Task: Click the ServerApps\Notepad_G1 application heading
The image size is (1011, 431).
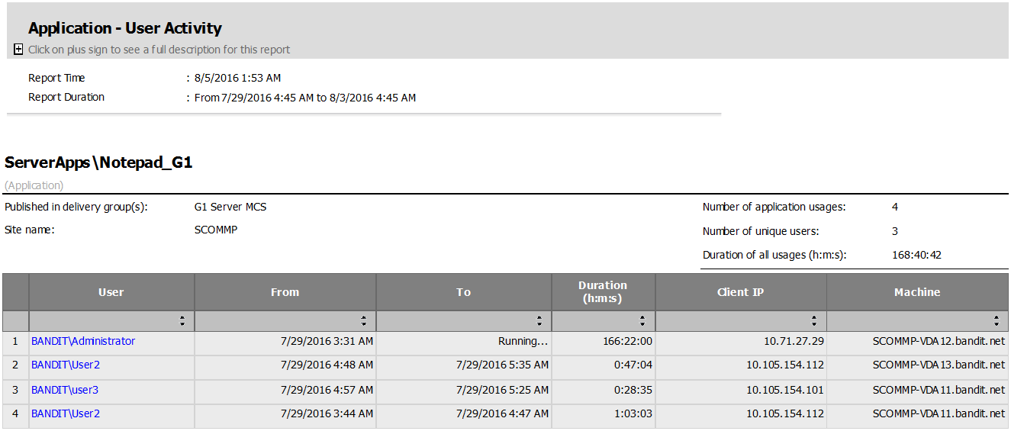Action: pyautogui.click(x=98, y=162)
